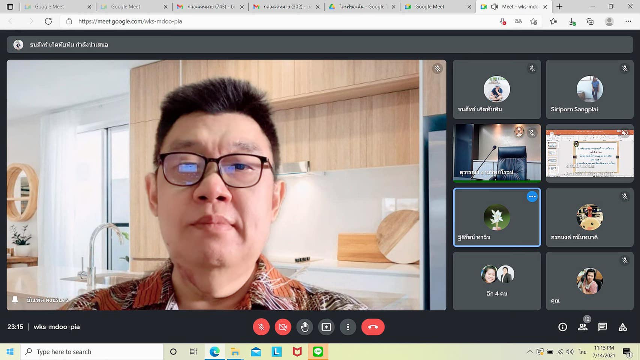The image size is (640, 360).
Task: Toggle the pin on the main video
Action: [x=15, y=300]
